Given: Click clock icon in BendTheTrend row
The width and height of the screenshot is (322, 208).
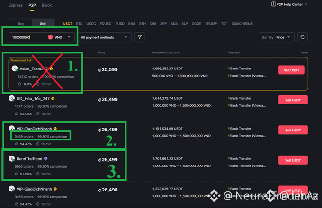Looking at the screenshot, I should click(38, 174).
